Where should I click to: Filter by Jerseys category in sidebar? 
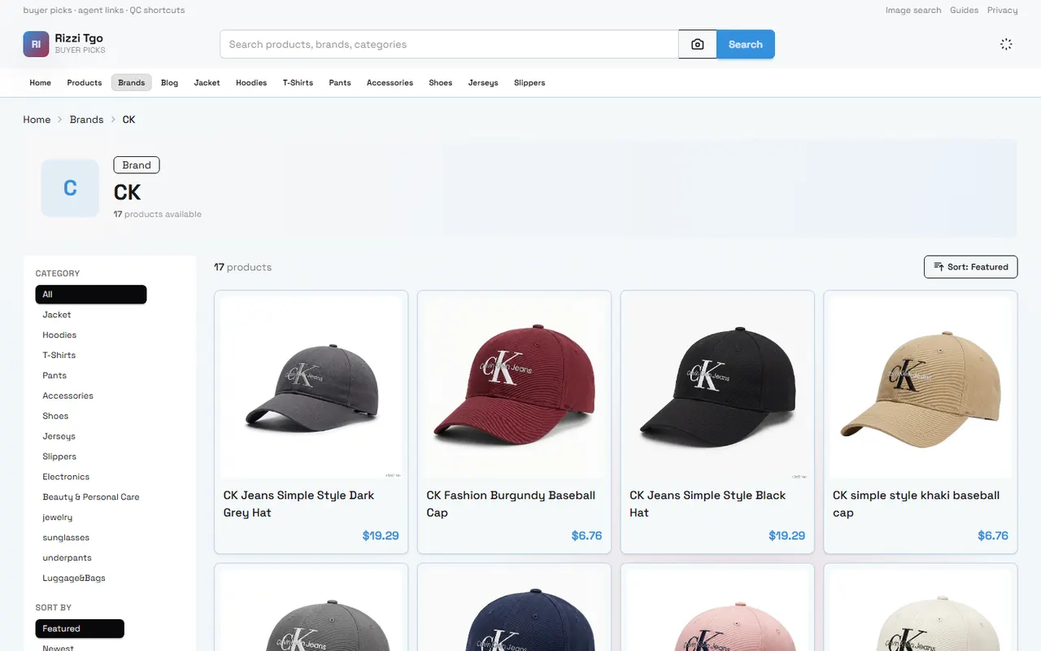[x=59, y=436]
